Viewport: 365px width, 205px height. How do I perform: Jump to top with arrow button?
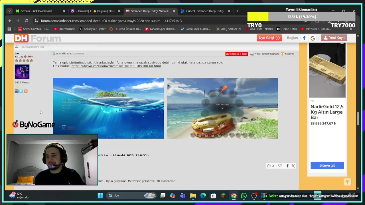[x=347, y=182]
